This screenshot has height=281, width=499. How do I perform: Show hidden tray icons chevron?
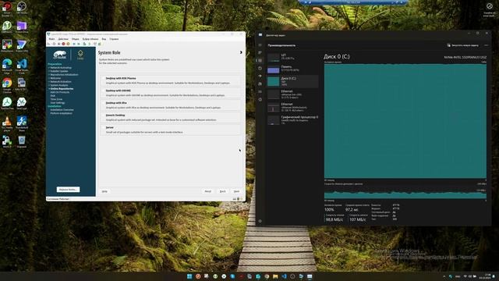444,276
